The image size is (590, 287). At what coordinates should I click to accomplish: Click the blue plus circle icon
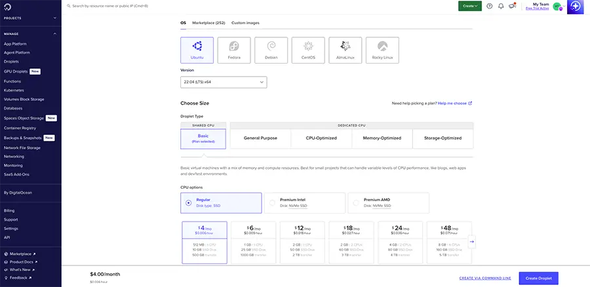click(x=575, y=7)
